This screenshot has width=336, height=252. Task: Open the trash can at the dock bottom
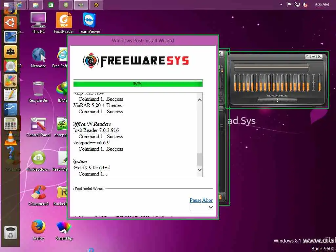click(10, 233)
